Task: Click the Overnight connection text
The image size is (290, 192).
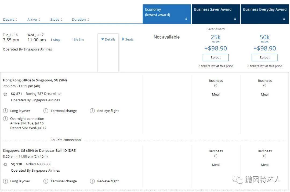Action: pyautogui.click(x=27, y=119)
